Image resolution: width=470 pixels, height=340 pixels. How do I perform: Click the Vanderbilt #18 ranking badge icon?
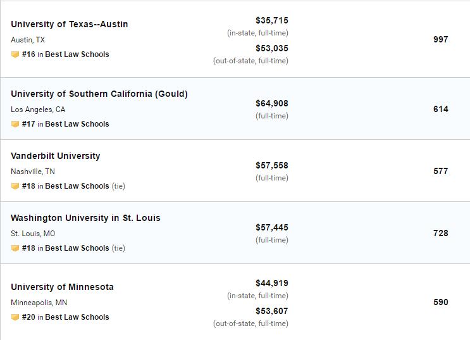point(15,186)
